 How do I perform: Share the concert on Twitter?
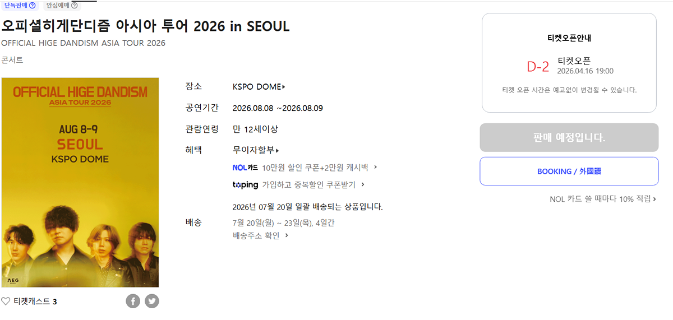point(152,301)
